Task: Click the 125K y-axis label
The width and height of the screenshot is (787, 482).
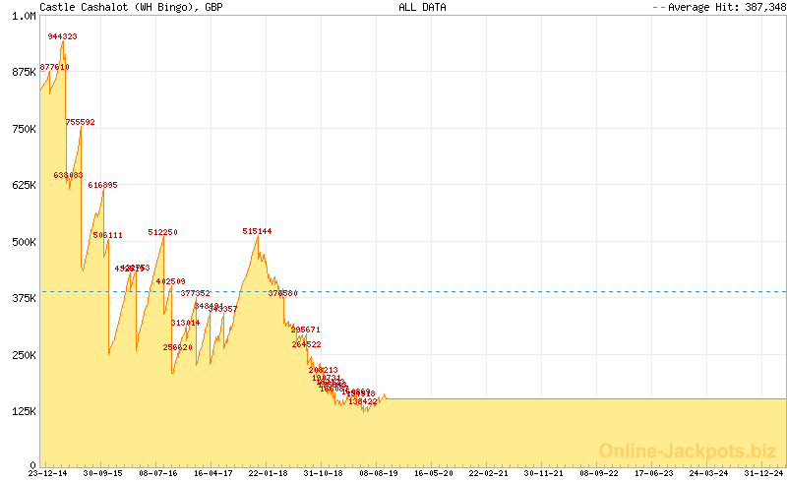Action: click(23, 411)
